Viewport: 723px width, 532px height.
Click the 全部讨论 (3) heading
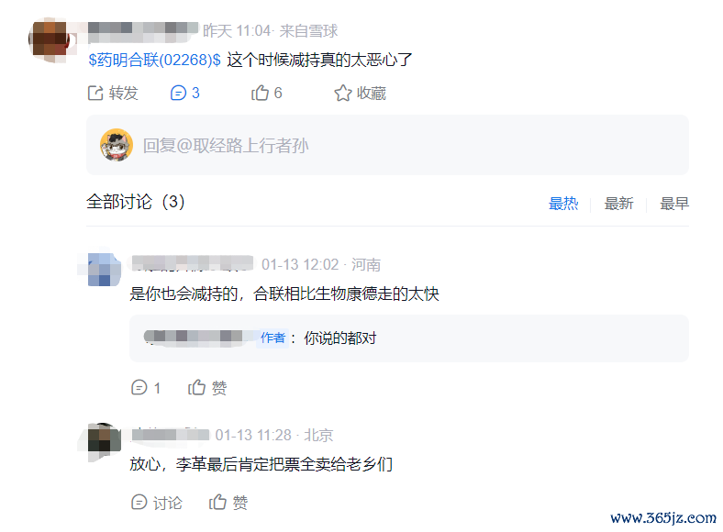pyautogui.click(x=136, y=202)
